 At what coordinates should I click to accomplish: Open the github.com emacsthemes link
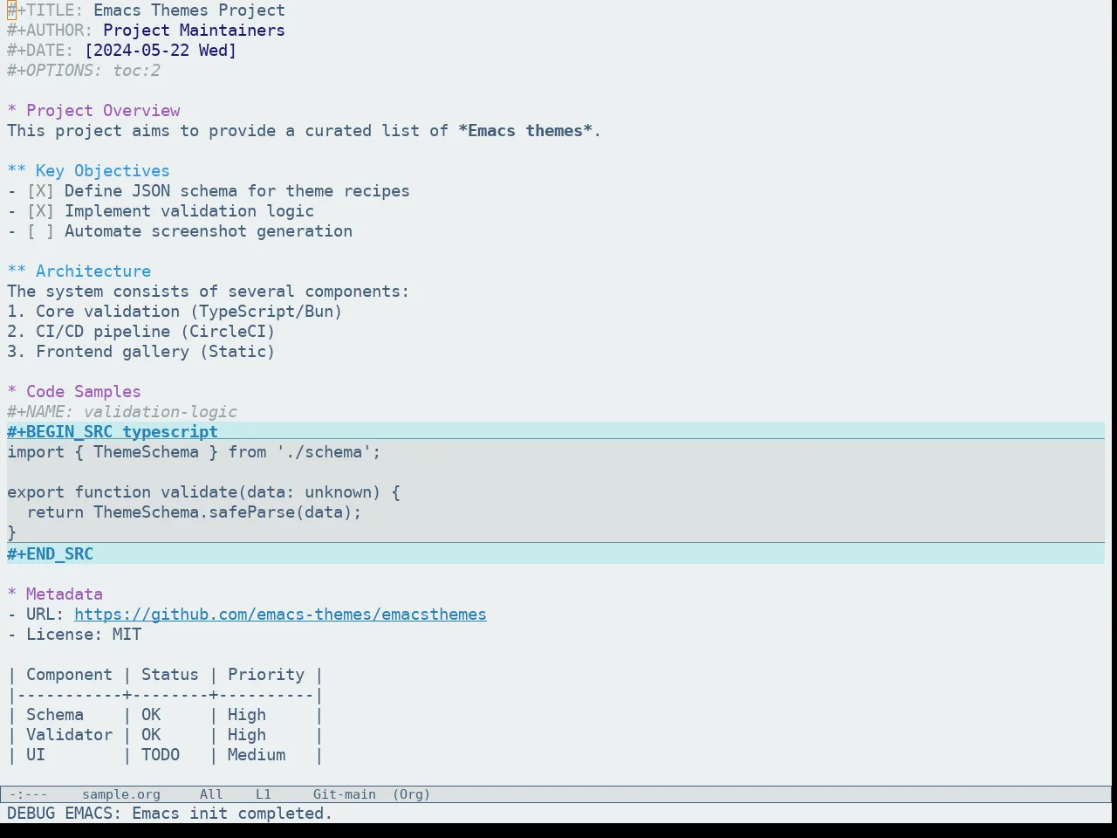coord(280,615)
